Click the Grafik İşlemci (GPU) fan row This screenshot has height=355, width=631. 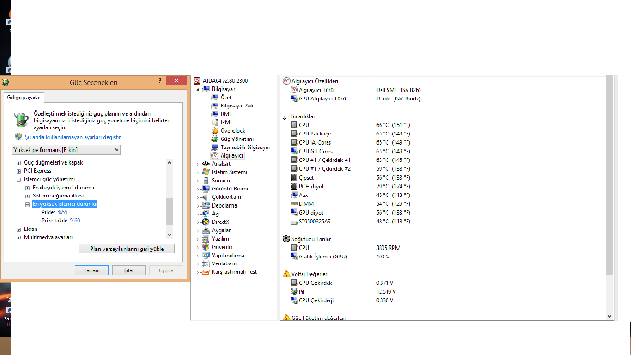(x=340, y=257)
